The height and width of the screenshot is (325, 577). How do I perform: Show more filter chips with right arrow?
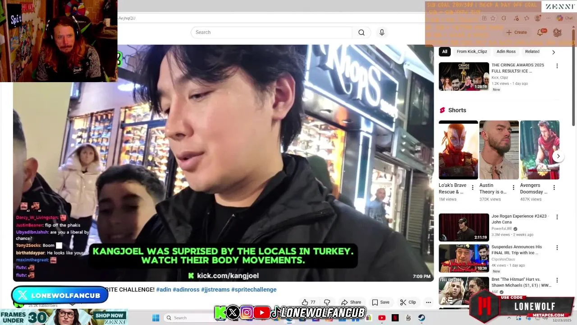coord(554,52)
